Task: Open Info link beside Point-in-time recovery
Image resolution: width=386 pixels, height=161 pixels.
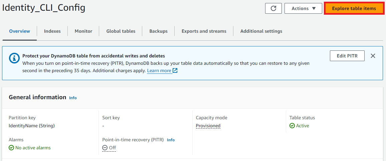Action: pyautogui.click(x=171, y=140)
